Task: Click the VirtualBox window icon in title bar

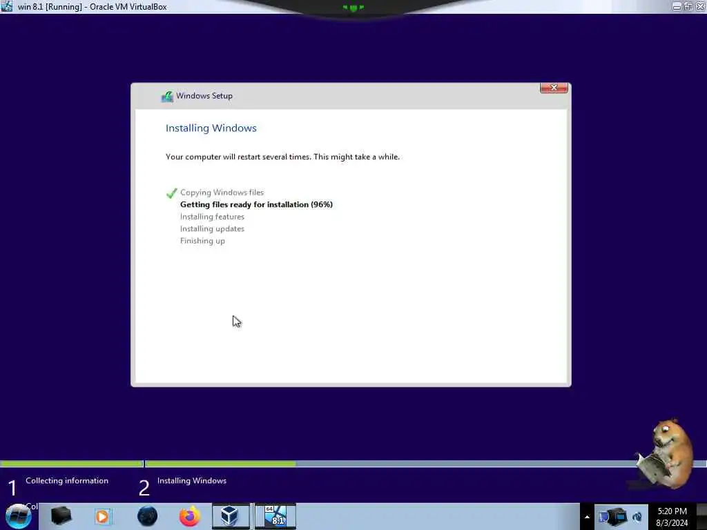Action: click(7, 6)
